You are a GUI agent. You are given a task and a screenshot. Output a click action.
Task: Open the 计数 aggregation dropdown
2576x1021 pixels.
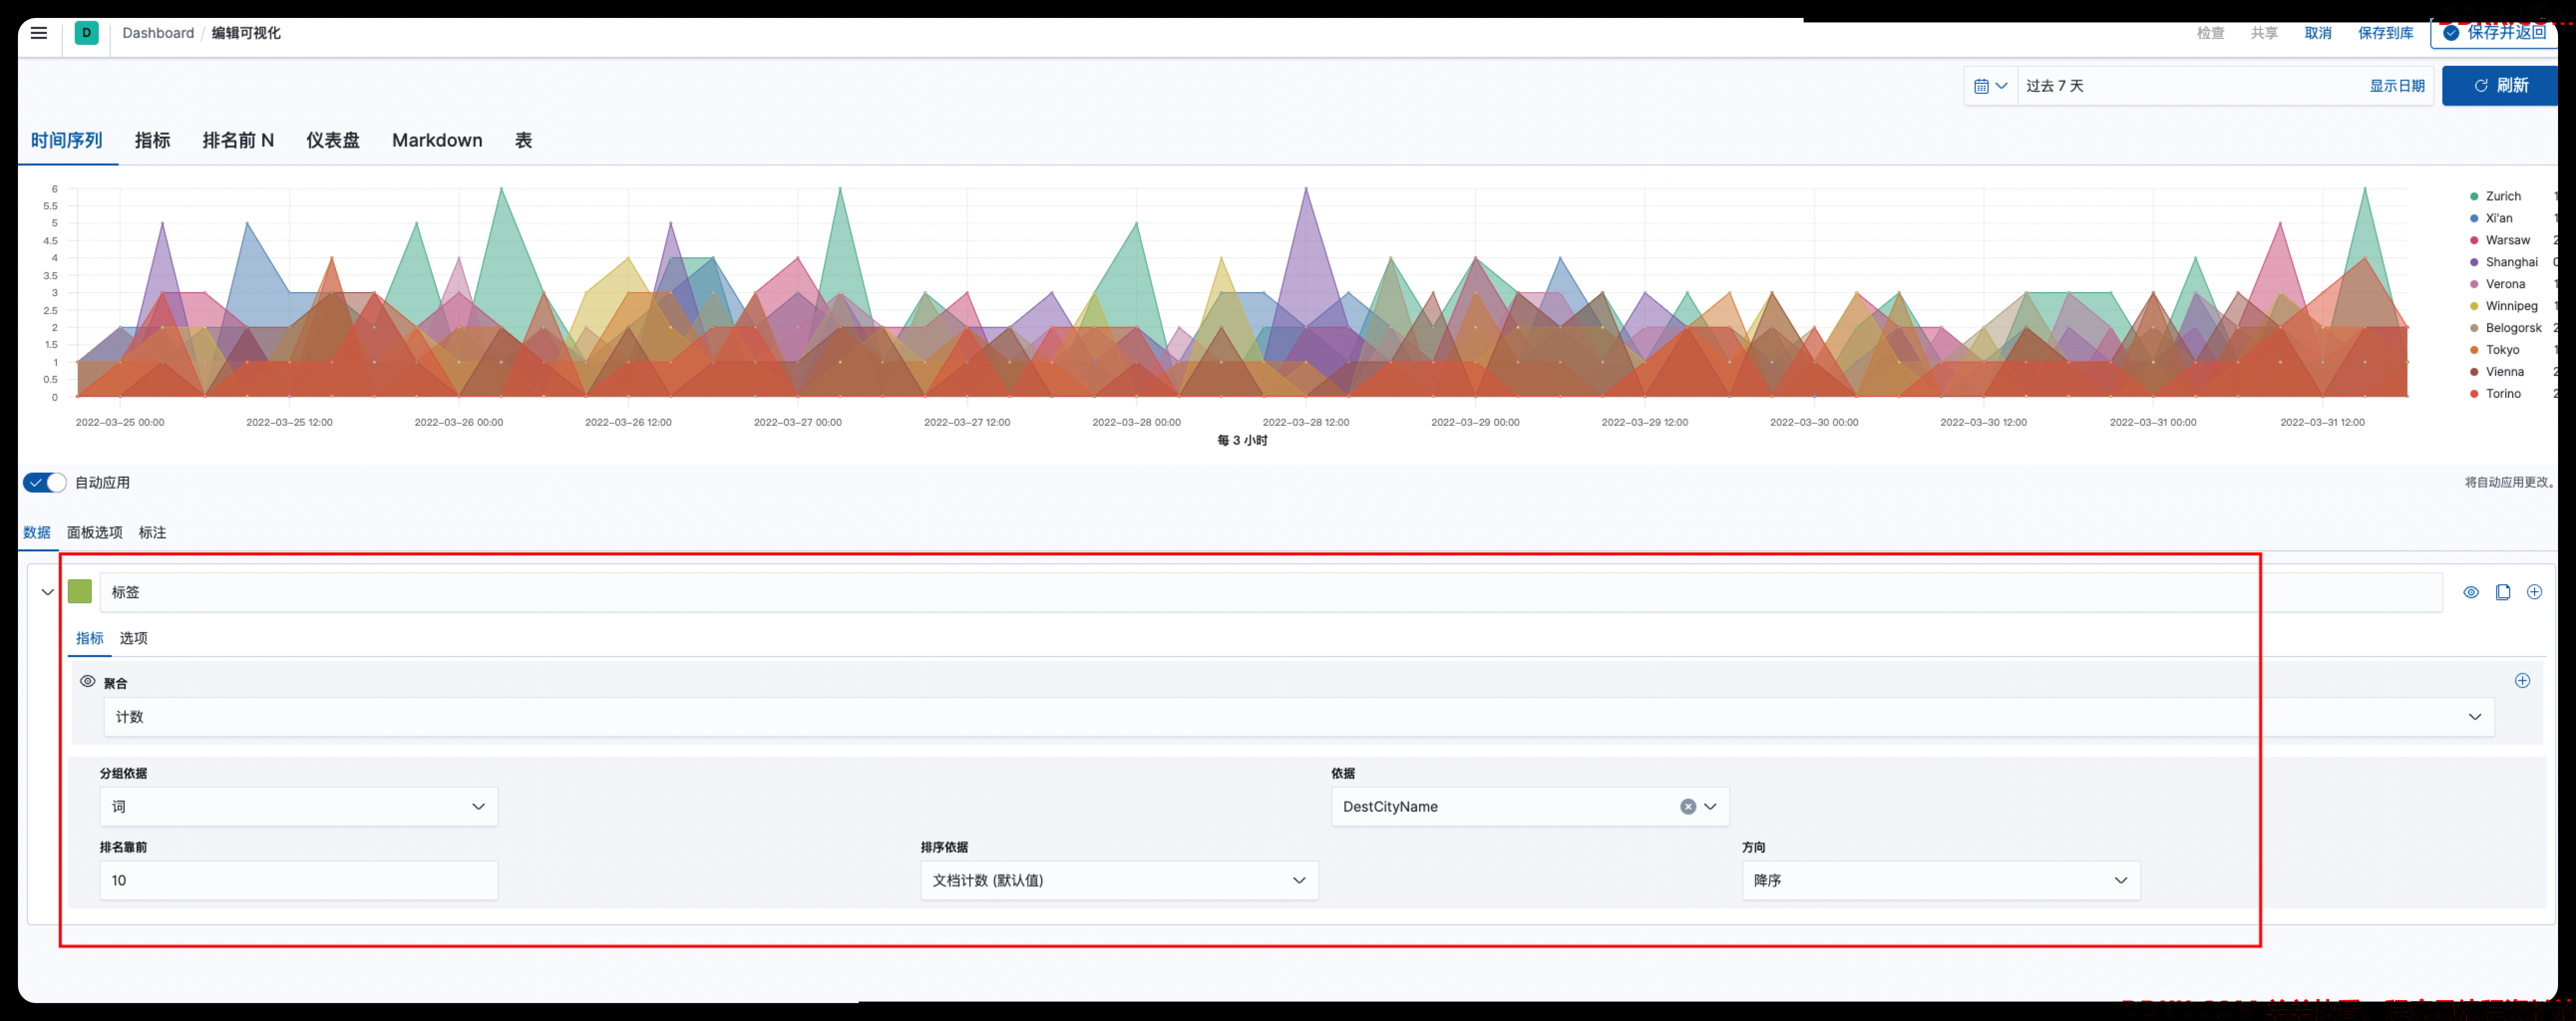(1299, 717)
